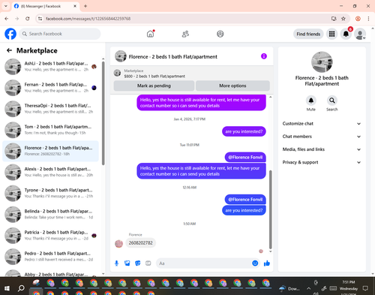375x295 pixels.
Task: Mute the conversation bell icon
Action: pyautogui.click(x=310, y=101)
